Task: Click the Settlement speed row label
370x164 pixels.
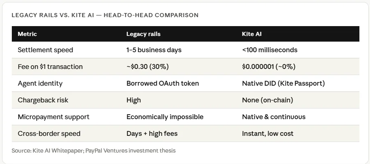Action: pos(45,50)
